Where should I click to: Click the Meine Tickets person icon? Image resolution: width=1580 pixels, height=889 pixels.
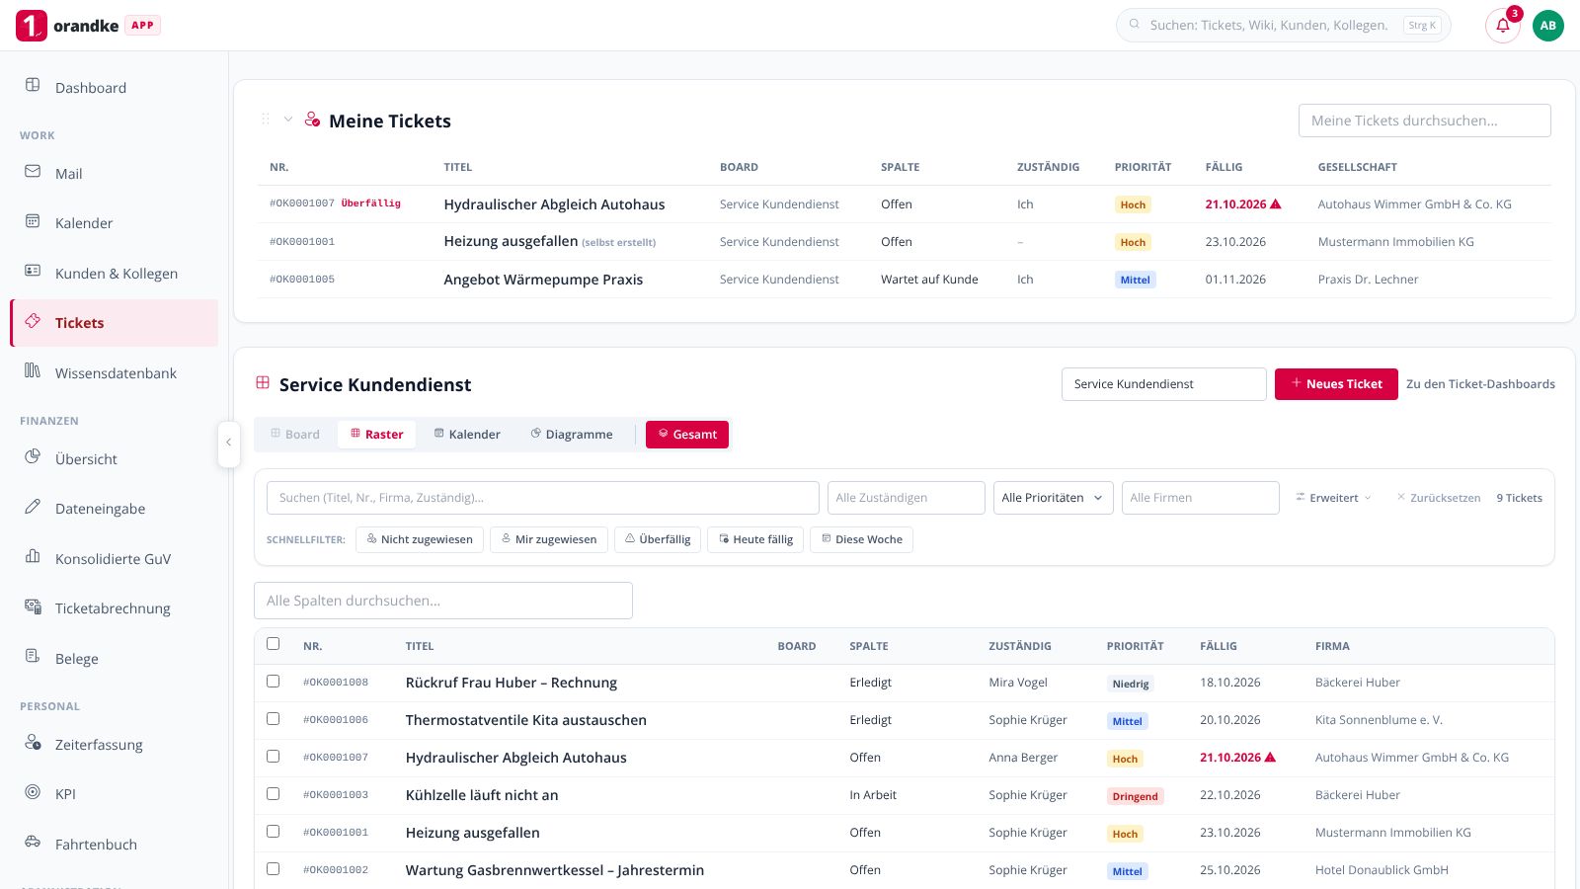(x=312, y=120)
